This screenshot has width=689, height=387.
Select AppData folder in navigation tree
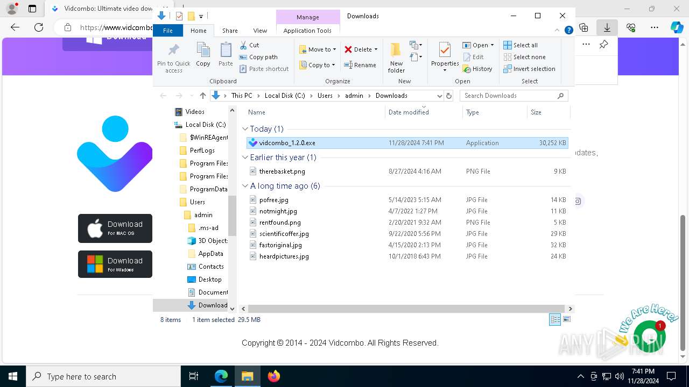(210, 254)
